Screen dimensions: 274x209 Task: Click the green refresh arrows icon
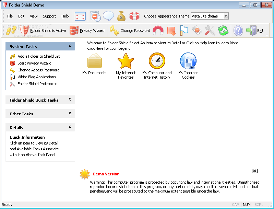(x=223, y=31)
